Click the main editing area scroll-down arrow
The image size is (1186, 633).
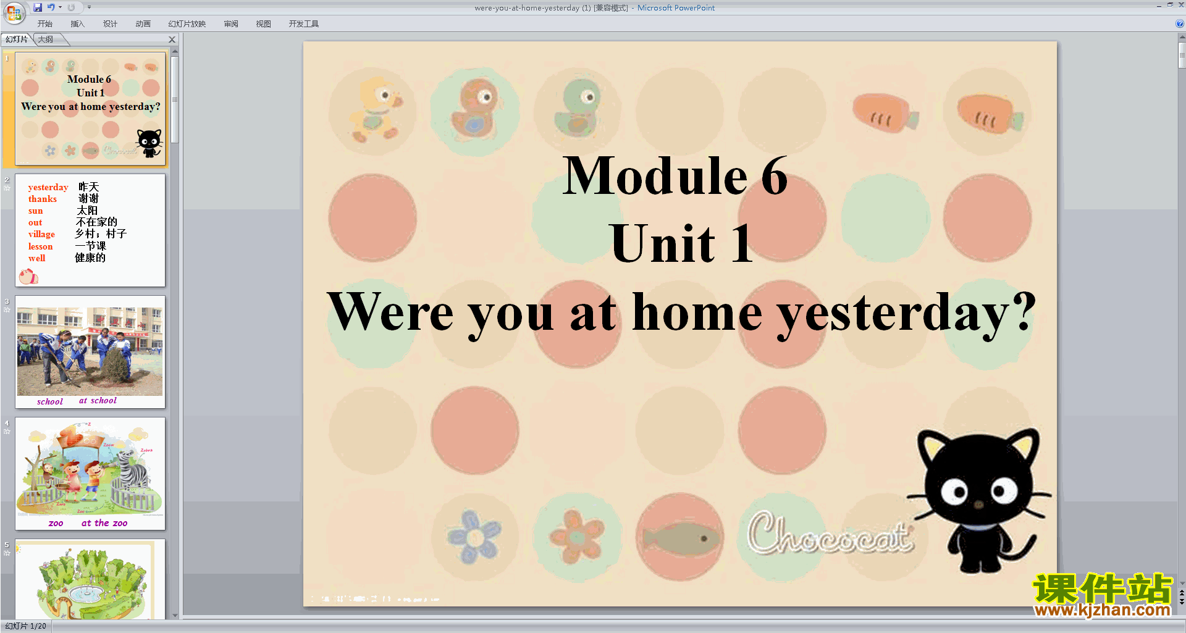[1182, 583]
